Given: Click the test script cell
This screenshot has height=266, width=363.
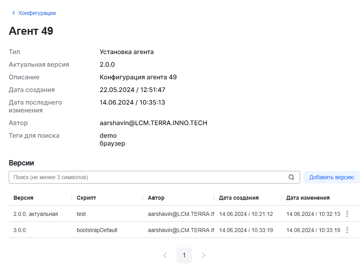Looking at the screenshot, I should click(81, 214).
